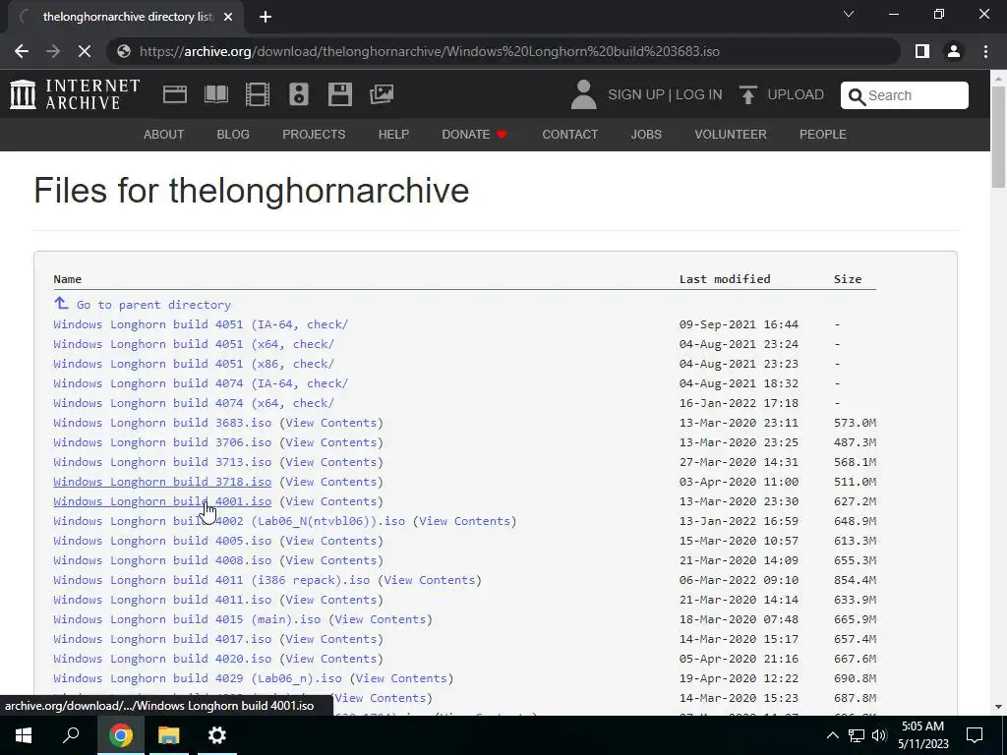Download Windows Longhorn build 3683.iso
1007x755 pixels.
(x=162, y=423)
